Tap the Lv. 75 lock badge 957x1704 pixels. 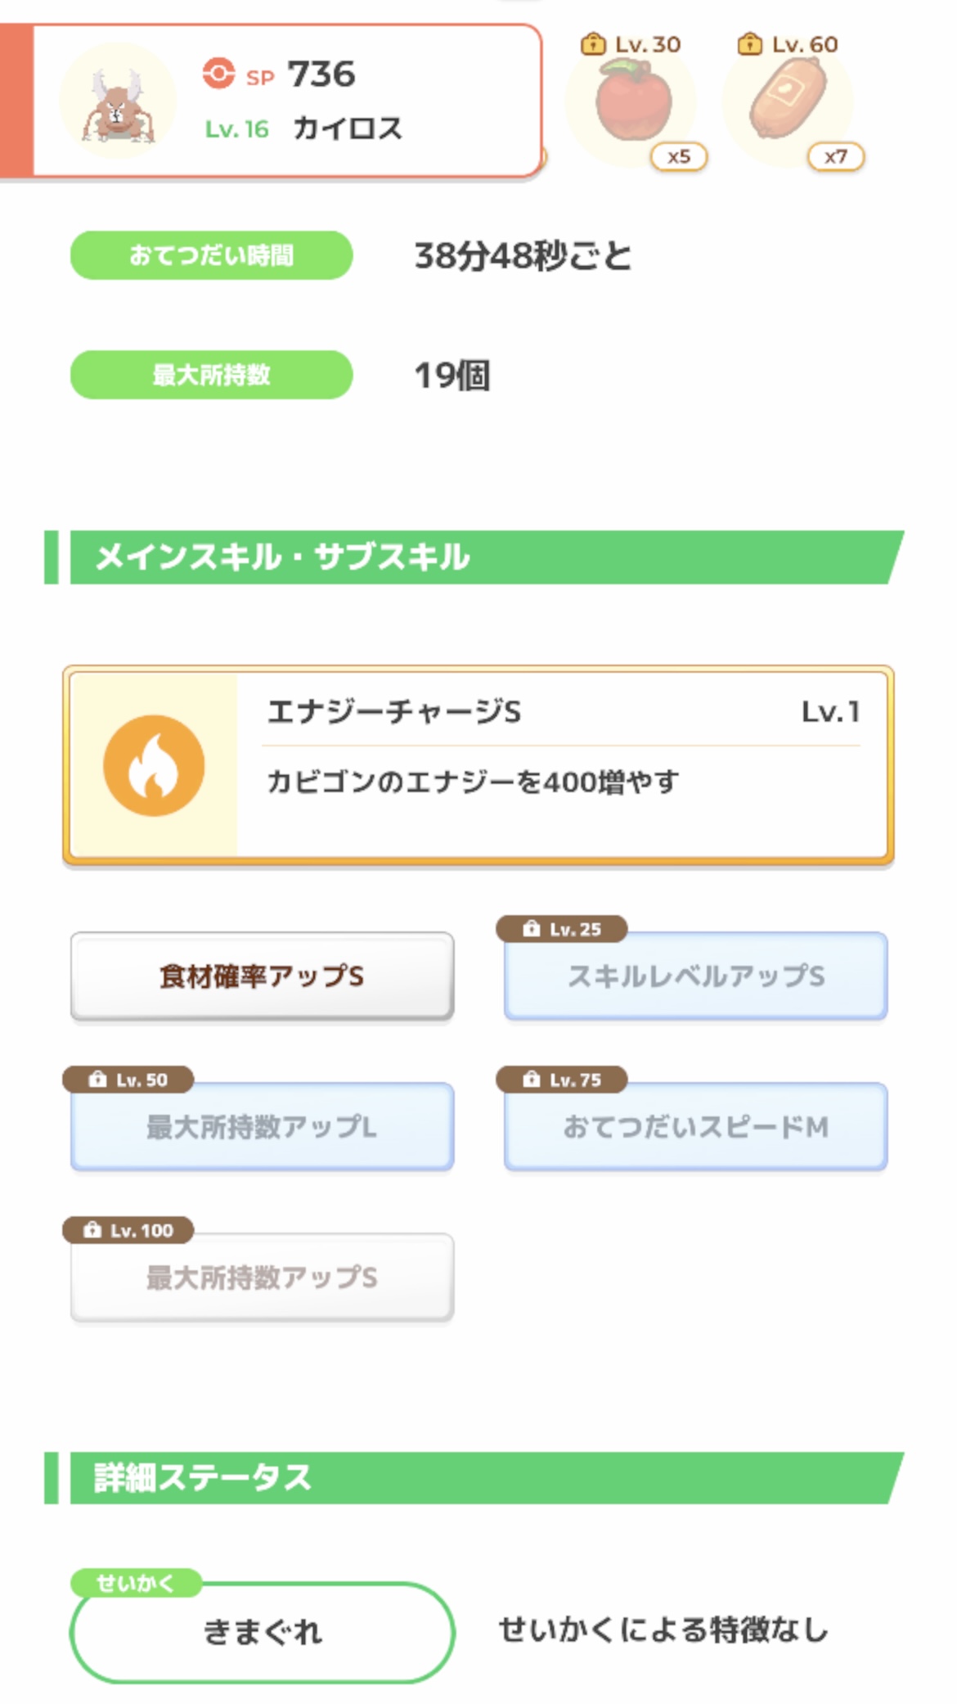pos(562,1080)
